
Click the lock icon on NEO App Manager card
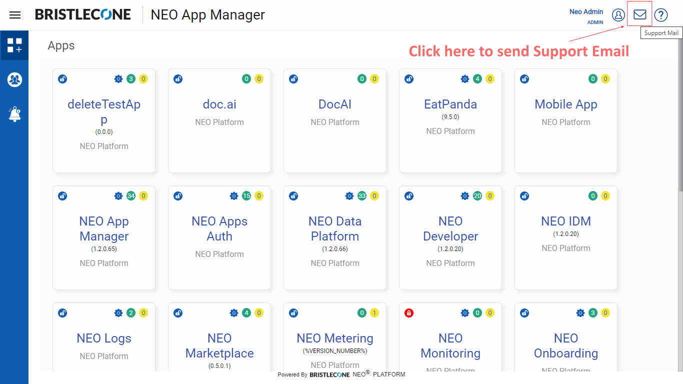[62, 196]
